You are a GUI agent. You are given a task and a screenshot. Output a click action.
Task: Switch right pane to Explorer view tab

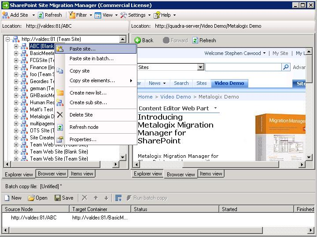pyautogui.click(x=148, y=174)
